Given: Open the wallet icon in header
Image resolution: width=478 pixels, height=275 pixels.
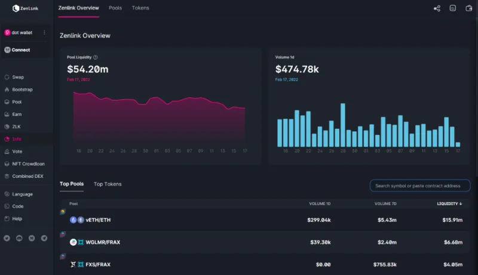Looking at the screenshot, I should 469,8.
